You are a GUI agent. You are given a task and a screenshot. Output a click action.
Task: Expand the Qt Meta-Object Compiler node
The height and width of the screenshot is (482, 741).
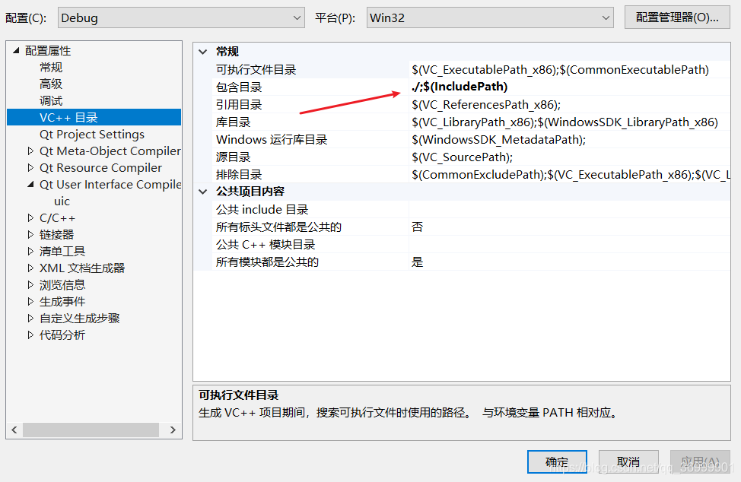(30, 151)
